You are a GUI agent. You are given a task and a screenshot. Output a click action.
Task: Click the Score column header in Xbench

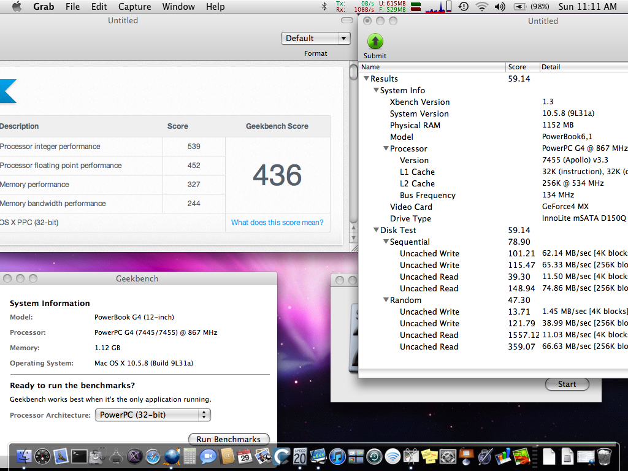523,67
